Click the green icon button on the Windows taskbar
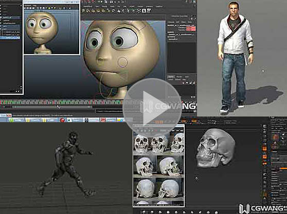This screenshot has height=214, width=287. [x=11, y=120]
